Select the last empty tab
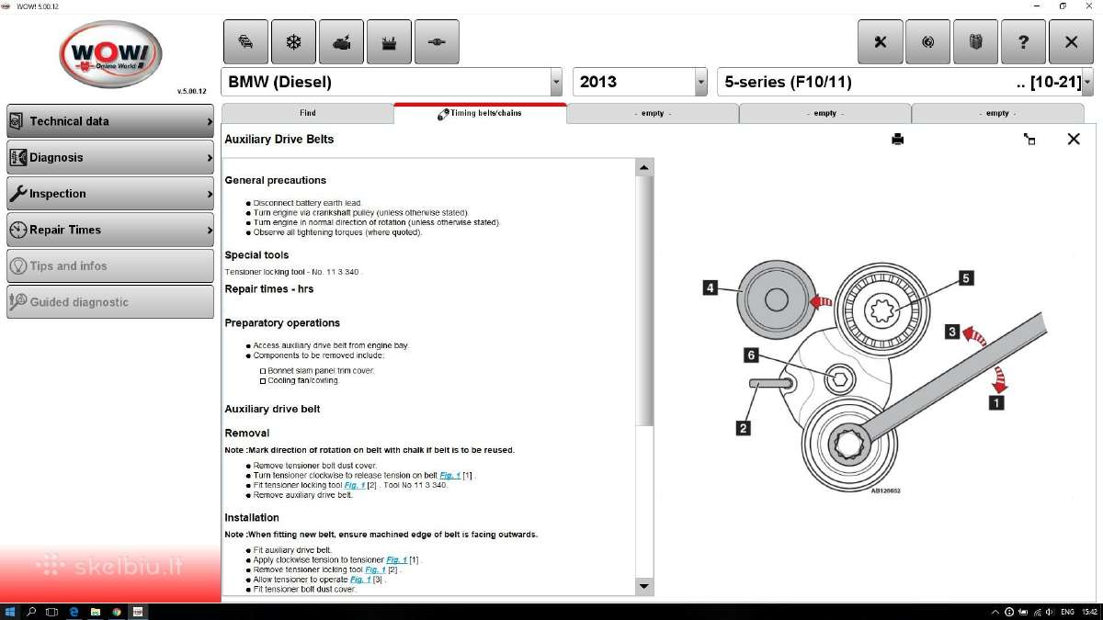Screen dimensions: 1103x620 coord(997,113)
